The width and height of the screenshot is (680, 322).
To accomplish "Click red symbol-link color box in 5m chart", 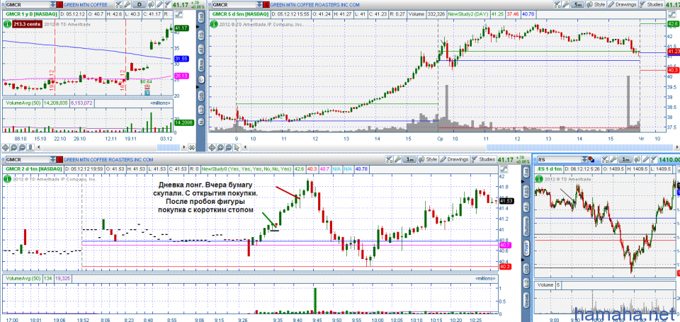I will point(266,5).
